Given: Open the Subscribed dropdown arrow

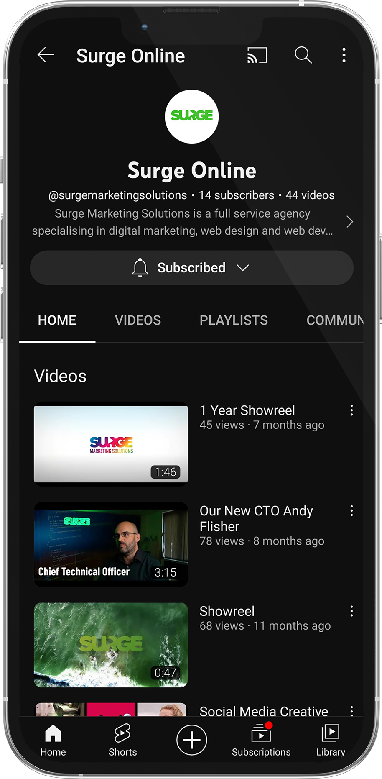Looking at the screenshot, I should tap(243, 268).
